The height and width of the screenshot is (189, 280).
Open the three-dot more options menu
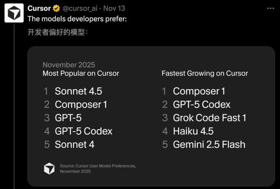[270, 8]
